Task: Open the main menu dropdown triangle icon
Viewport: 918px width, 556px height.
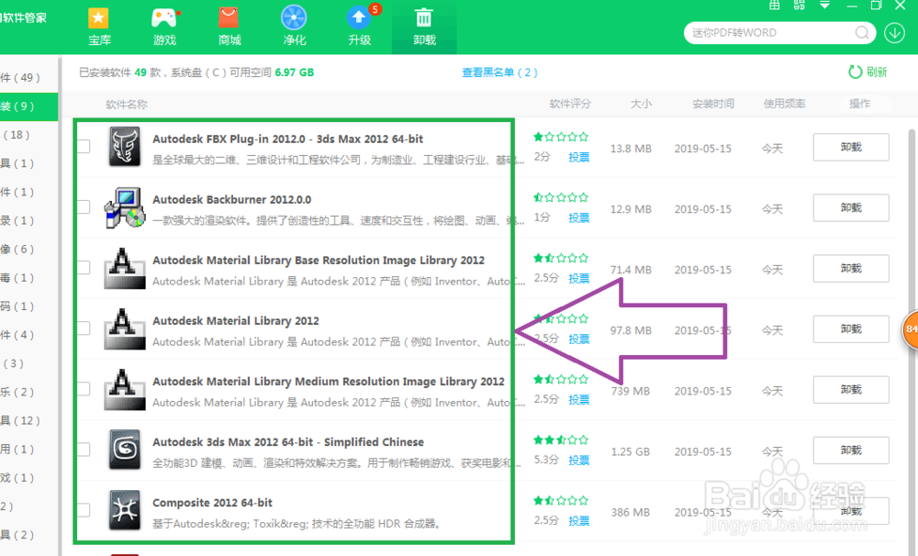Action: pos(824,6)
